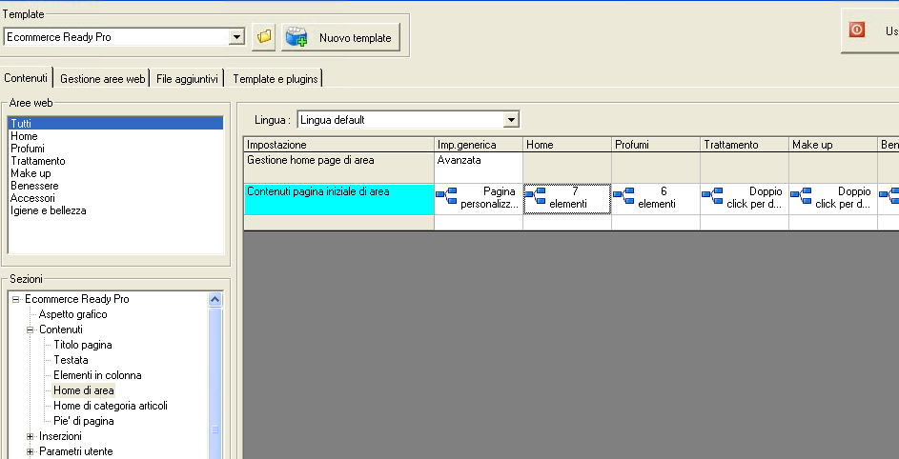Select the Avanzata cell
The width and height of the screenshot is (899, 459).
point(479,168)
